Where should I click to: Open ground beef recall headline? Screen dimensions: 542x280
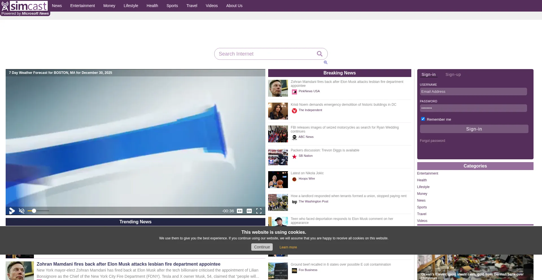[x=341, y=264]
